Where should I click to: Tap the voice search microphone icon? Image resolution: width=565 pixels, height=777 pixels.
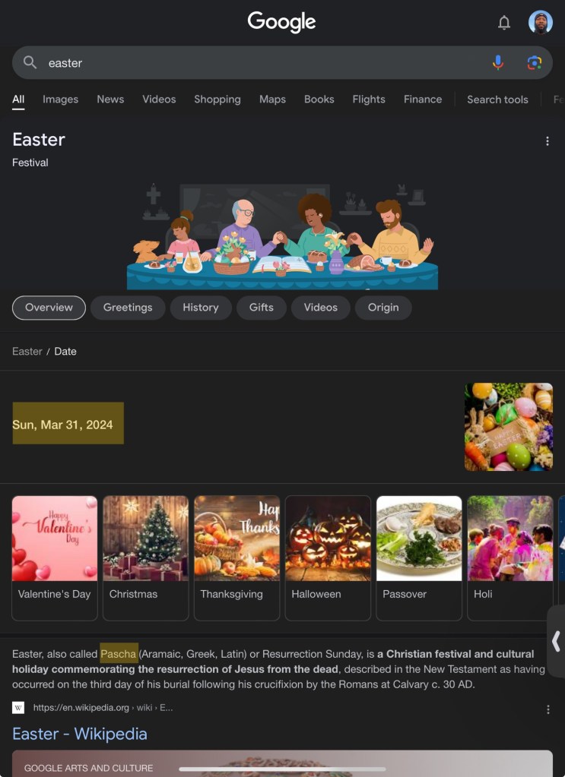click(497, 63)
